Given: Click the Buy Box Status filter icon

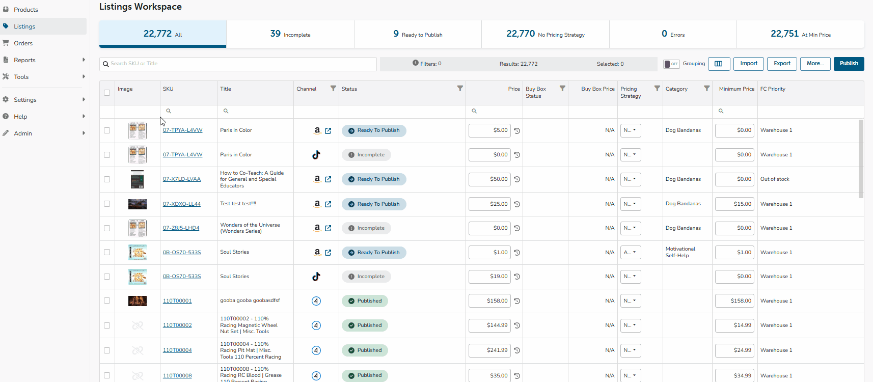Looking at the screenshot, I should pyautogui.click(x=562, y=89).
